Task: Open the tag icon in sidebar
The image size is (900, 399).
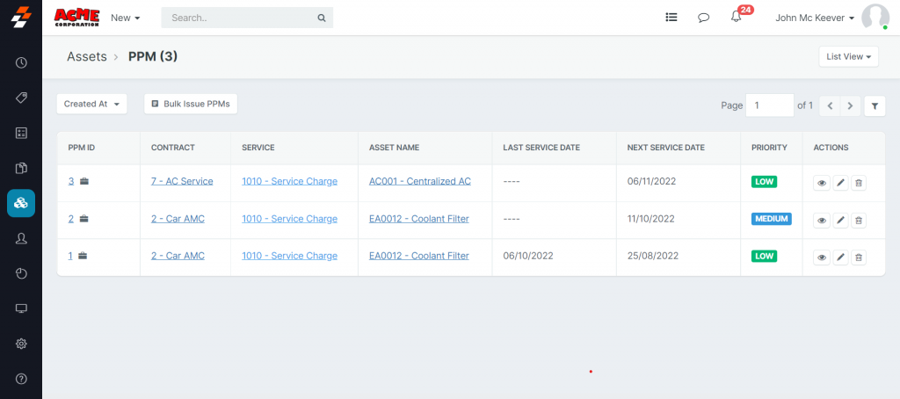Action: click(21, 98)
